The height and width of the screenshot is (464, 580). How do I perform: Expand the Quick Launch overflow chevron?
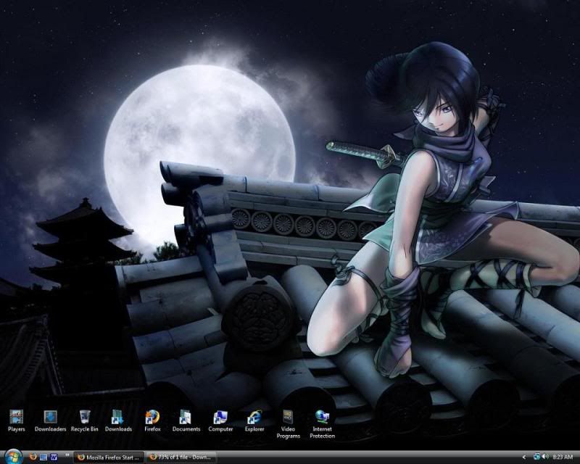tap(66, 457)
